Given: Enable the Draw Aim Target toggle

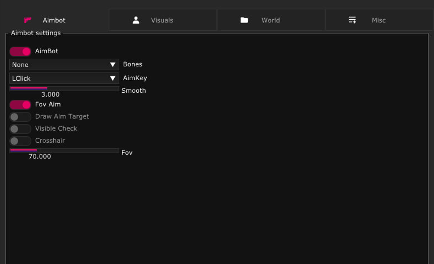Looking at the screenshot, I should click(20, 116).
